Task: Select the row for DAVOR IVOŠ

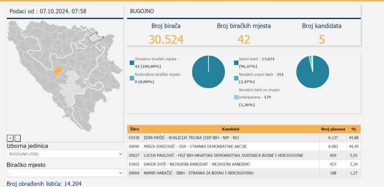Action: point(244,164)
